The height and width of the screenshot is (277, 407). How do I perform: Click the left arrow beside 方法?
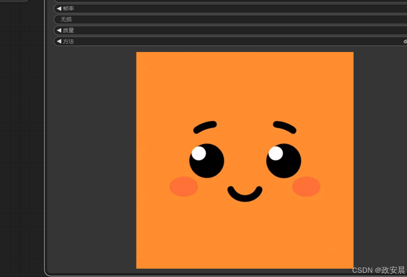pos(59,41)
